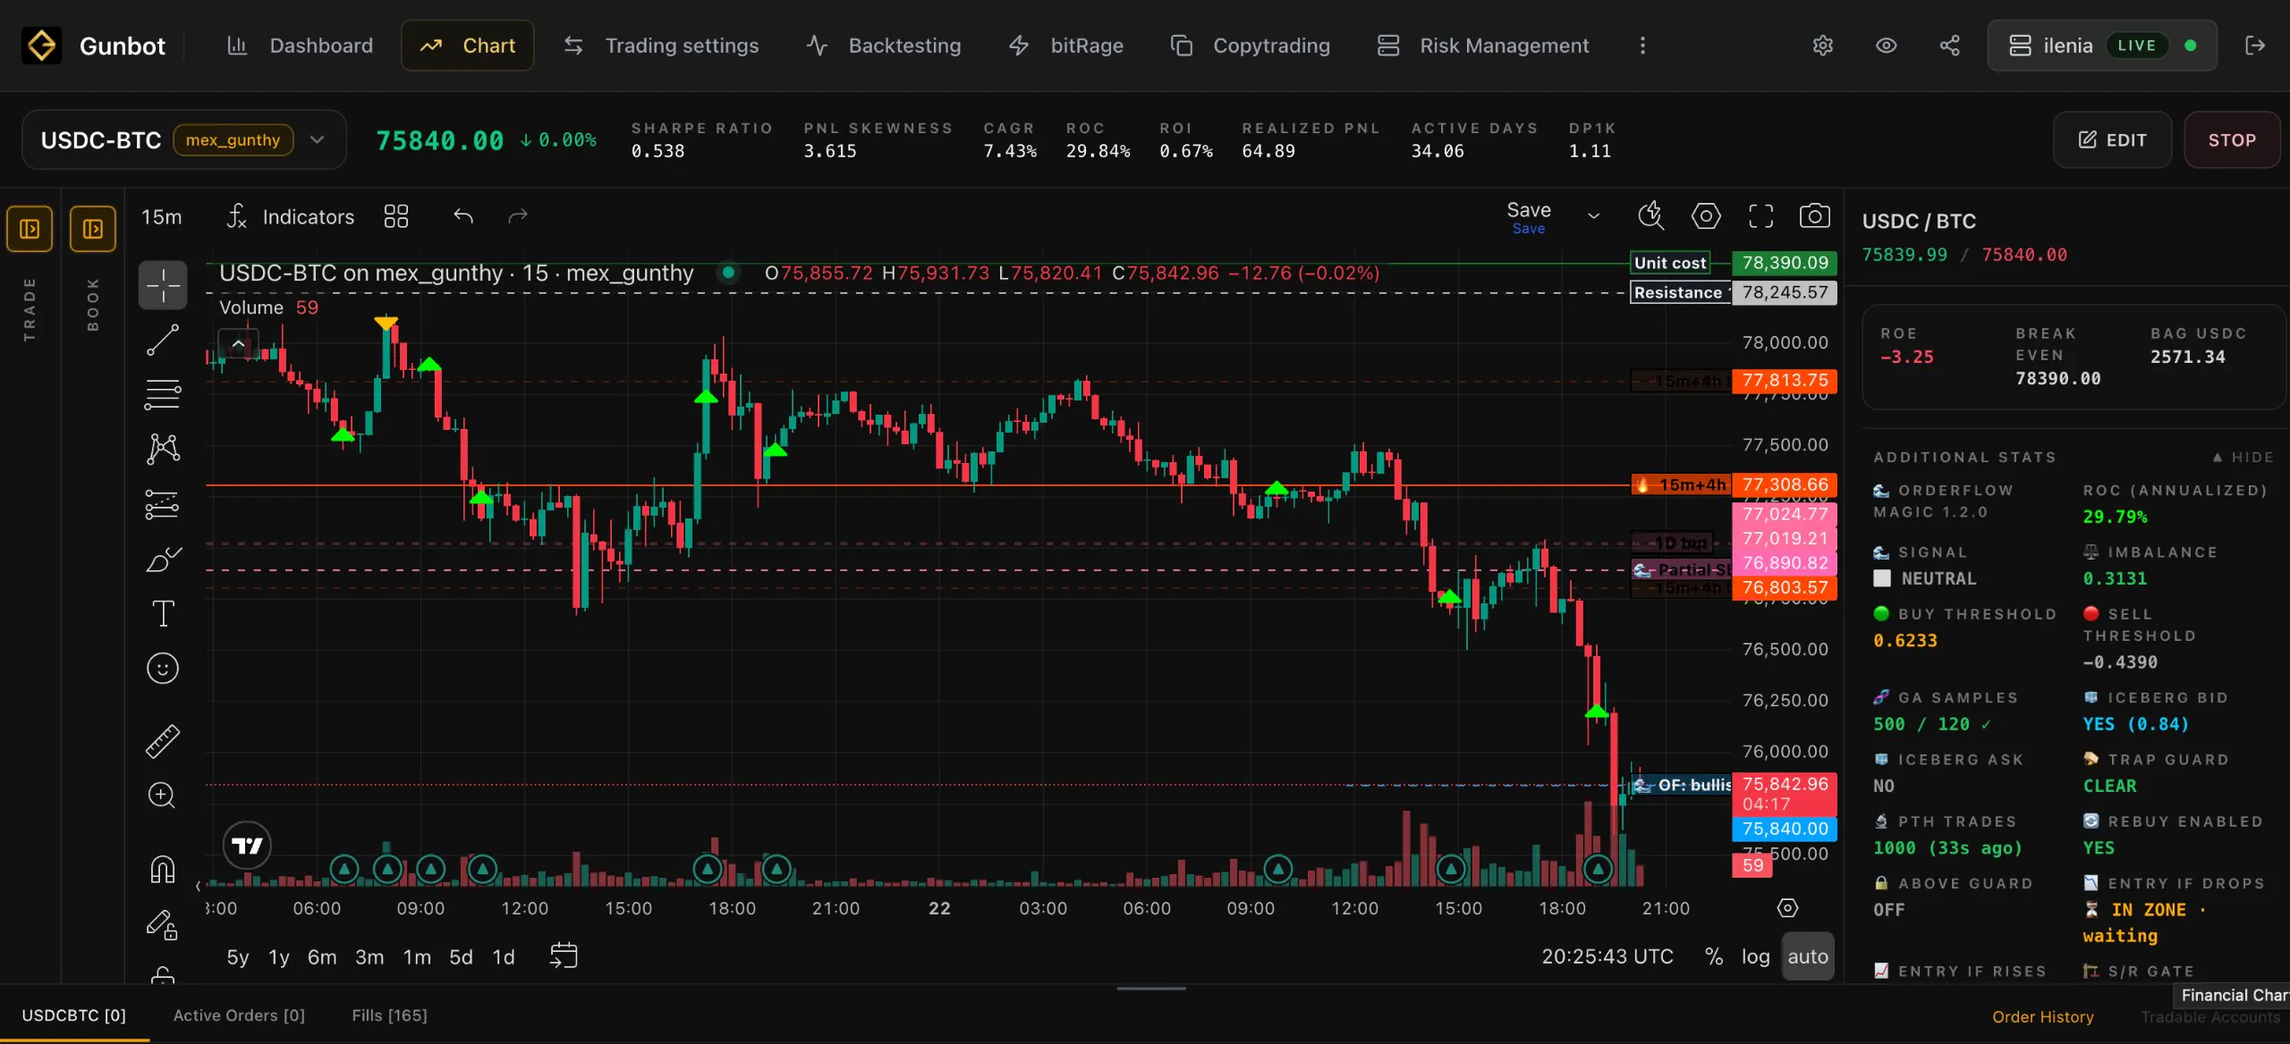Select the Fibonacci retracement tool
2290x1044 pixels.
point(163,394)
